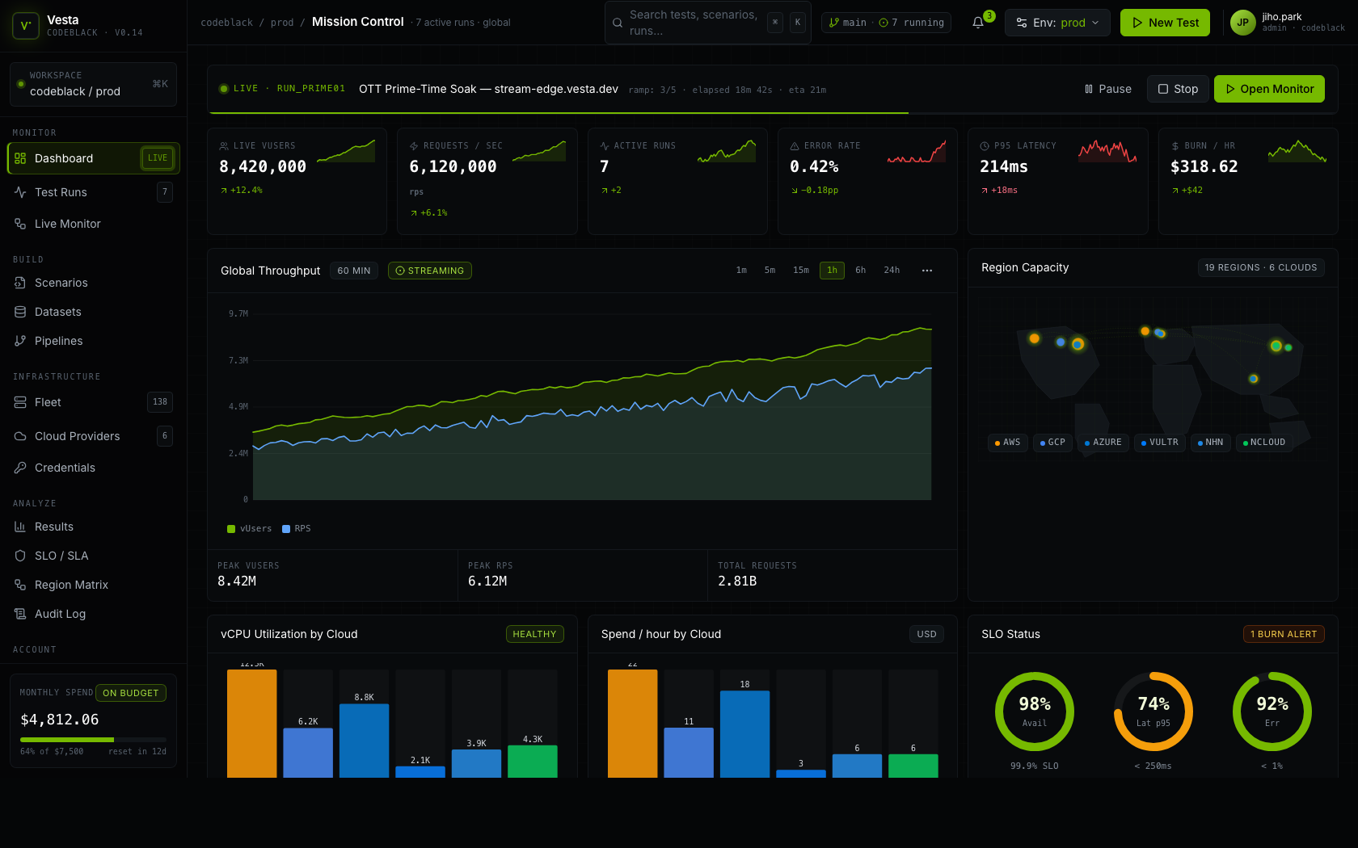This screenshot has width=1358, height=848.
Task: Open the Audit Log page
Action: coord(60,614)
